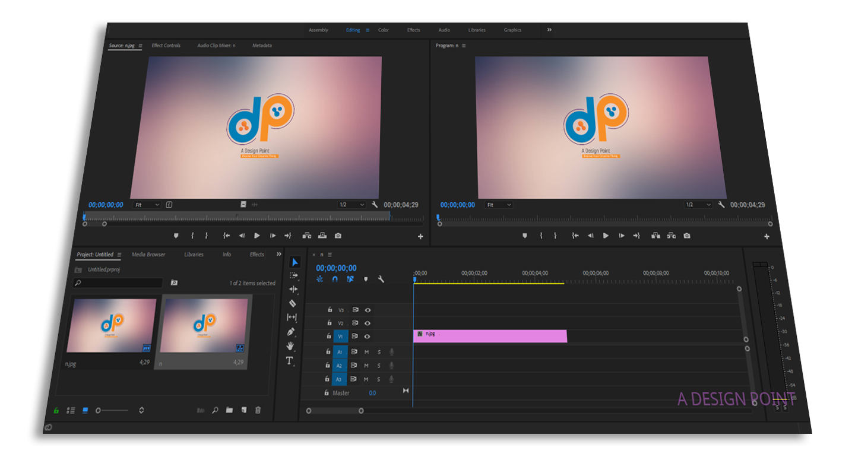
Task: Show hidden Project panel tabs overflow
Action: pyautogui.click(x=279, y=254)
